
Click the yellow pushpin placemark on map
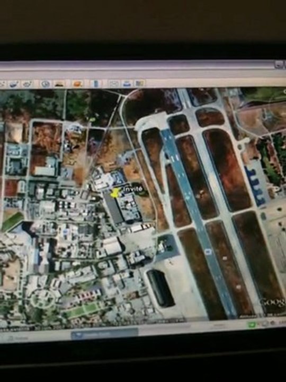coord(115,193)
